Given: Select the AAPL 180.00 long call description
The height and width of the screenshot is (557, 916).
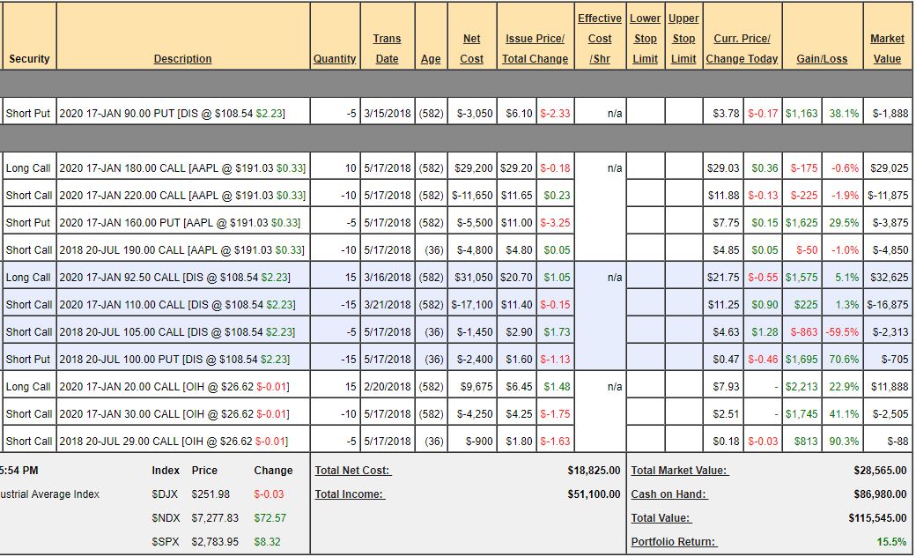Looking at the screenshot, I should click(x=182, y=168).
